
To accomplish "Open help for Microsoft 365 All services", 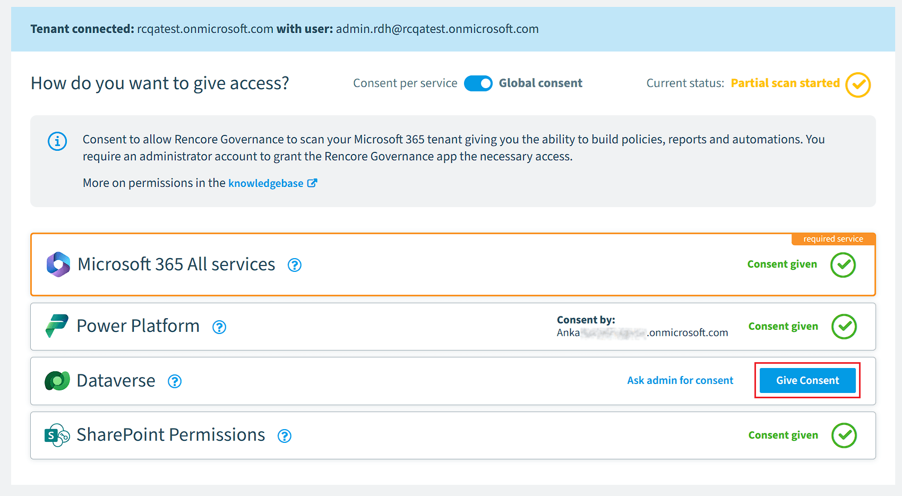I will click(x=295, y=265).
